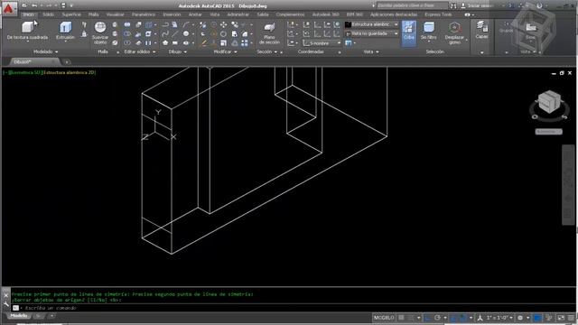The image size is (578, 325).
Task: Switch to the Autodesk 360 ribbon tab
Action: point(325,14)
